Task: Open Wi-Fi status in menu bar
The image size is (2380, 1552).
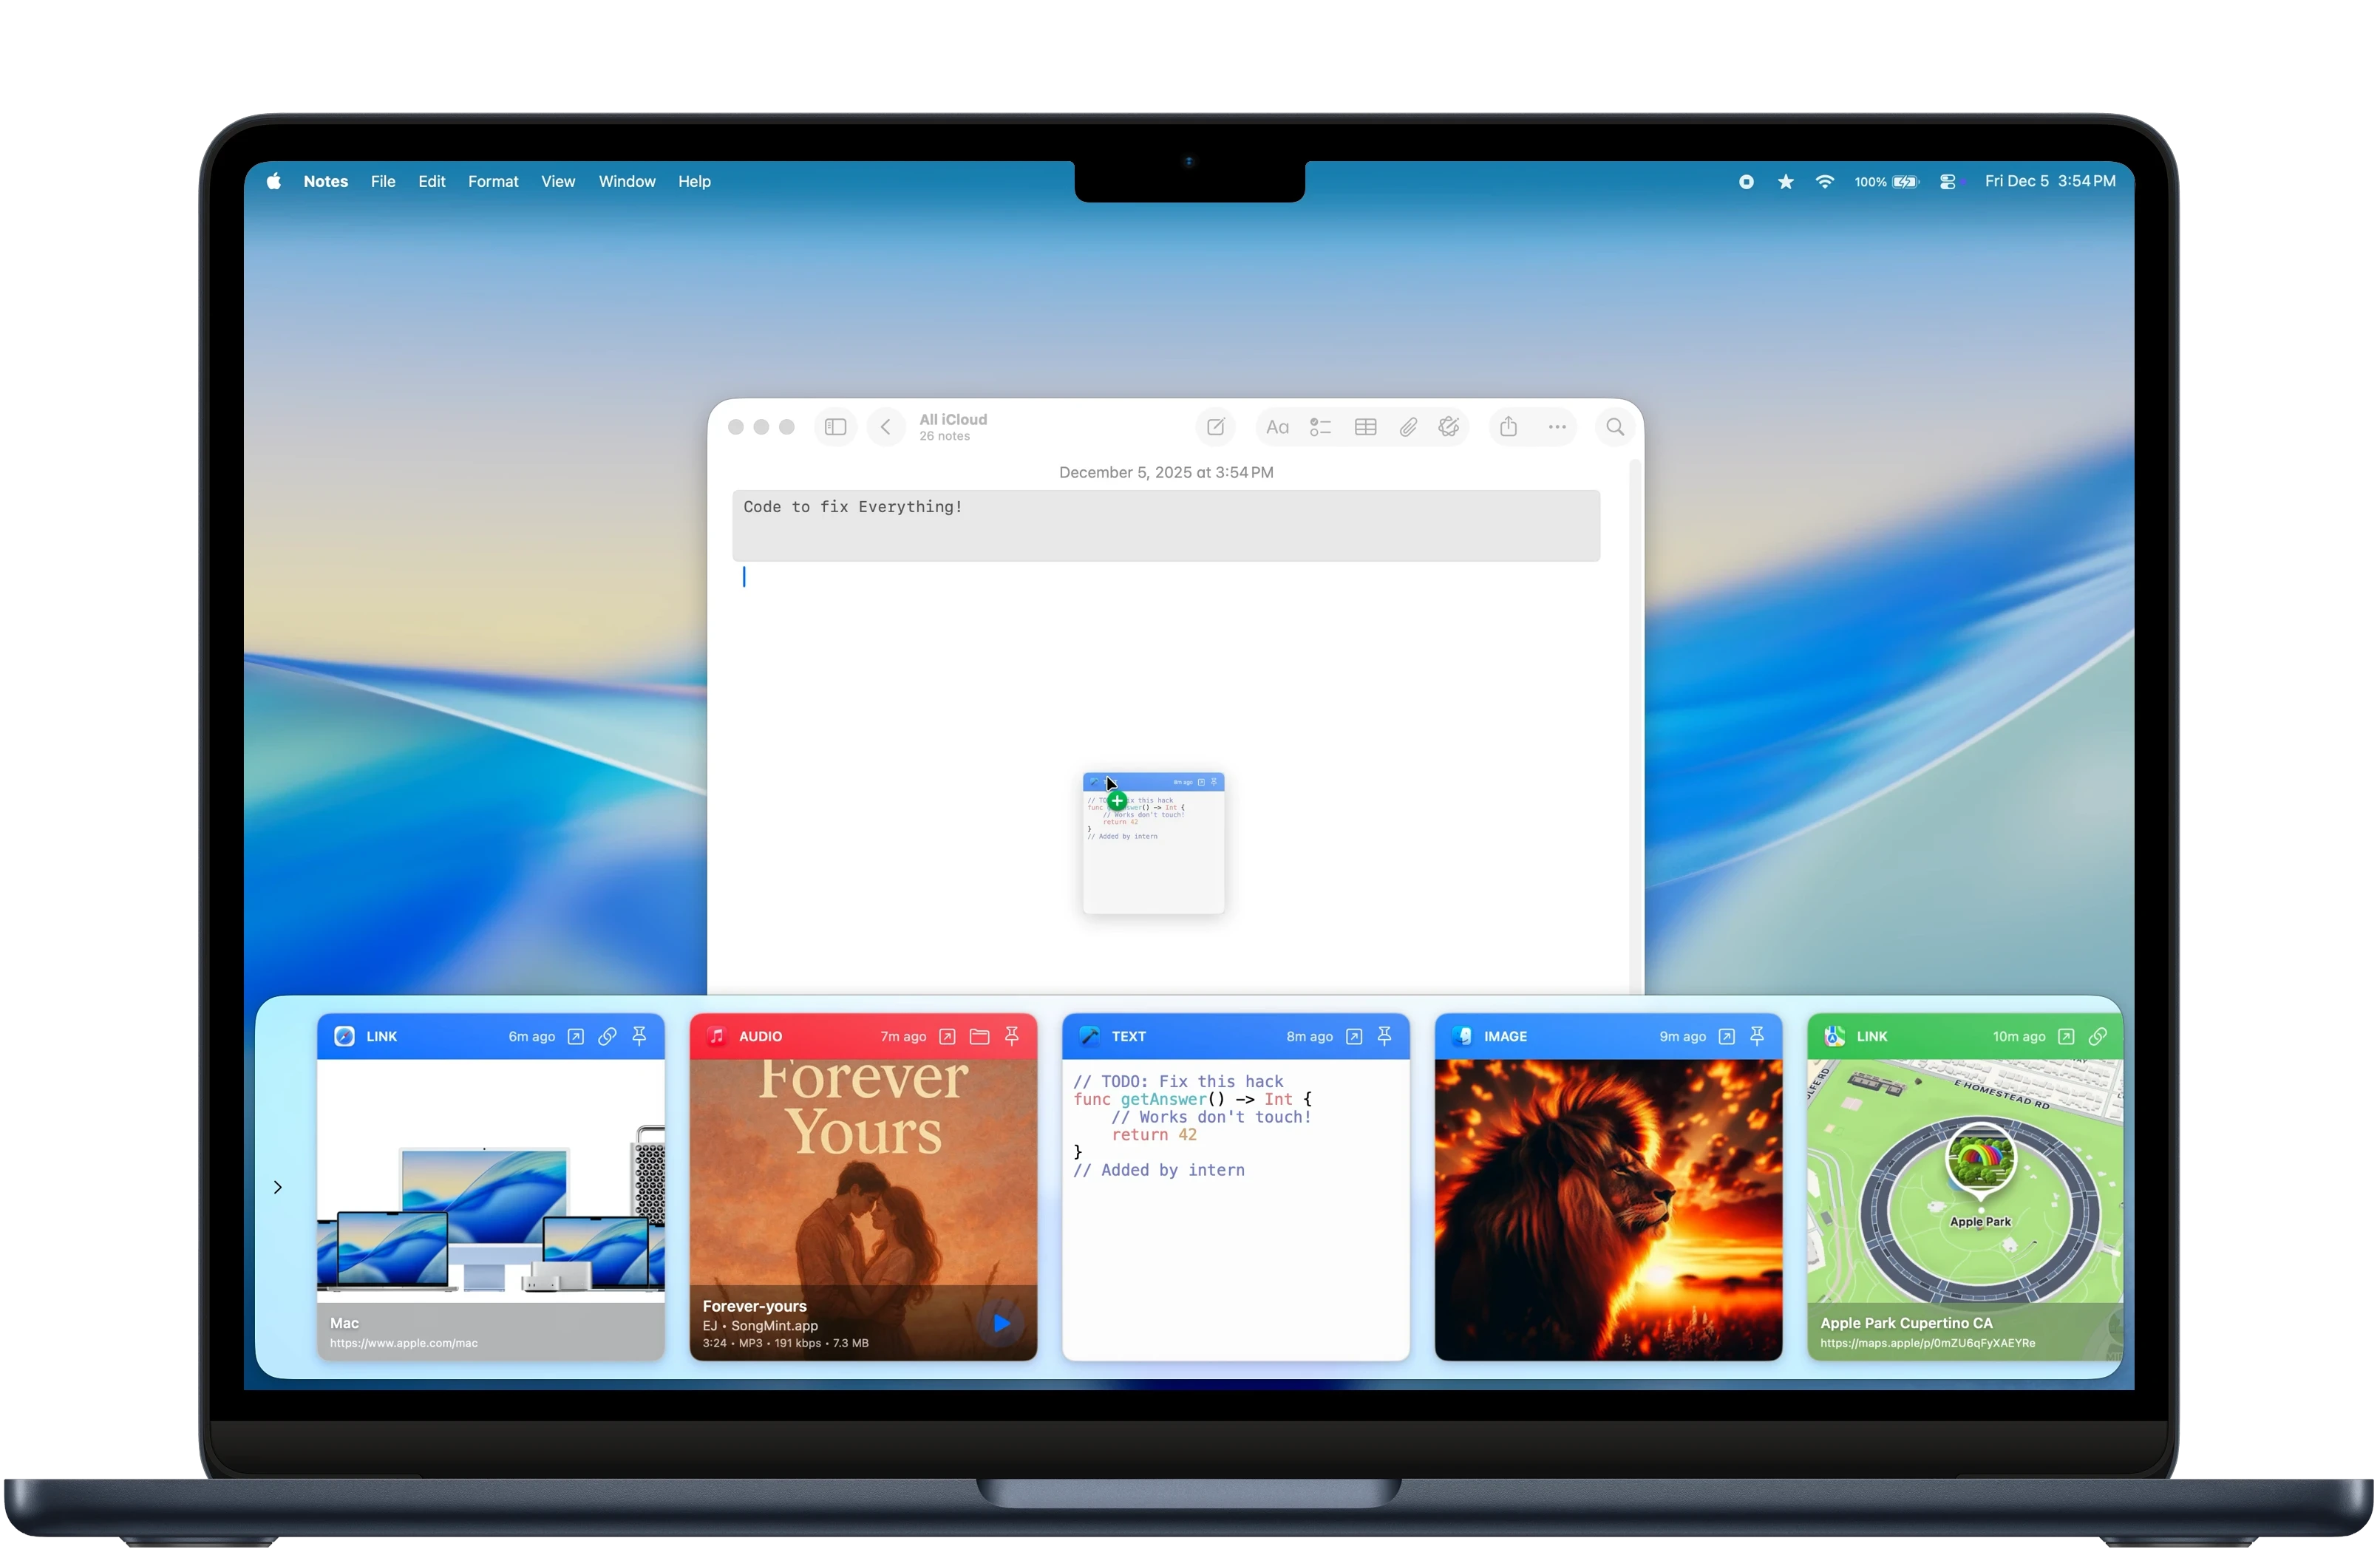Action: [1824, 181]
